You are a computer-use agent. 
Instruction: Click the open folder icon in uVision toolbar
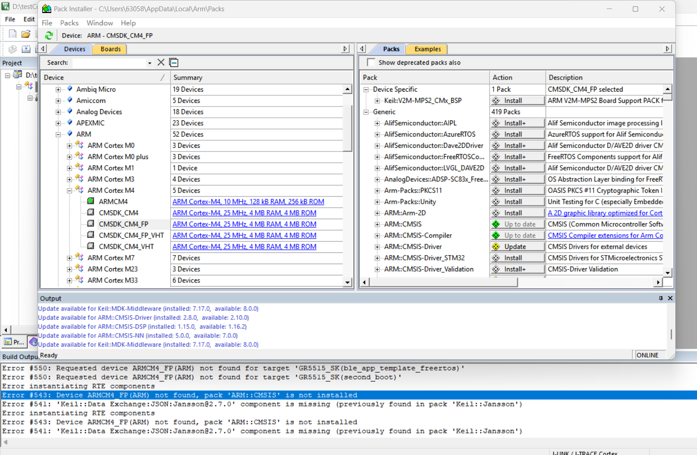[26, 34]
